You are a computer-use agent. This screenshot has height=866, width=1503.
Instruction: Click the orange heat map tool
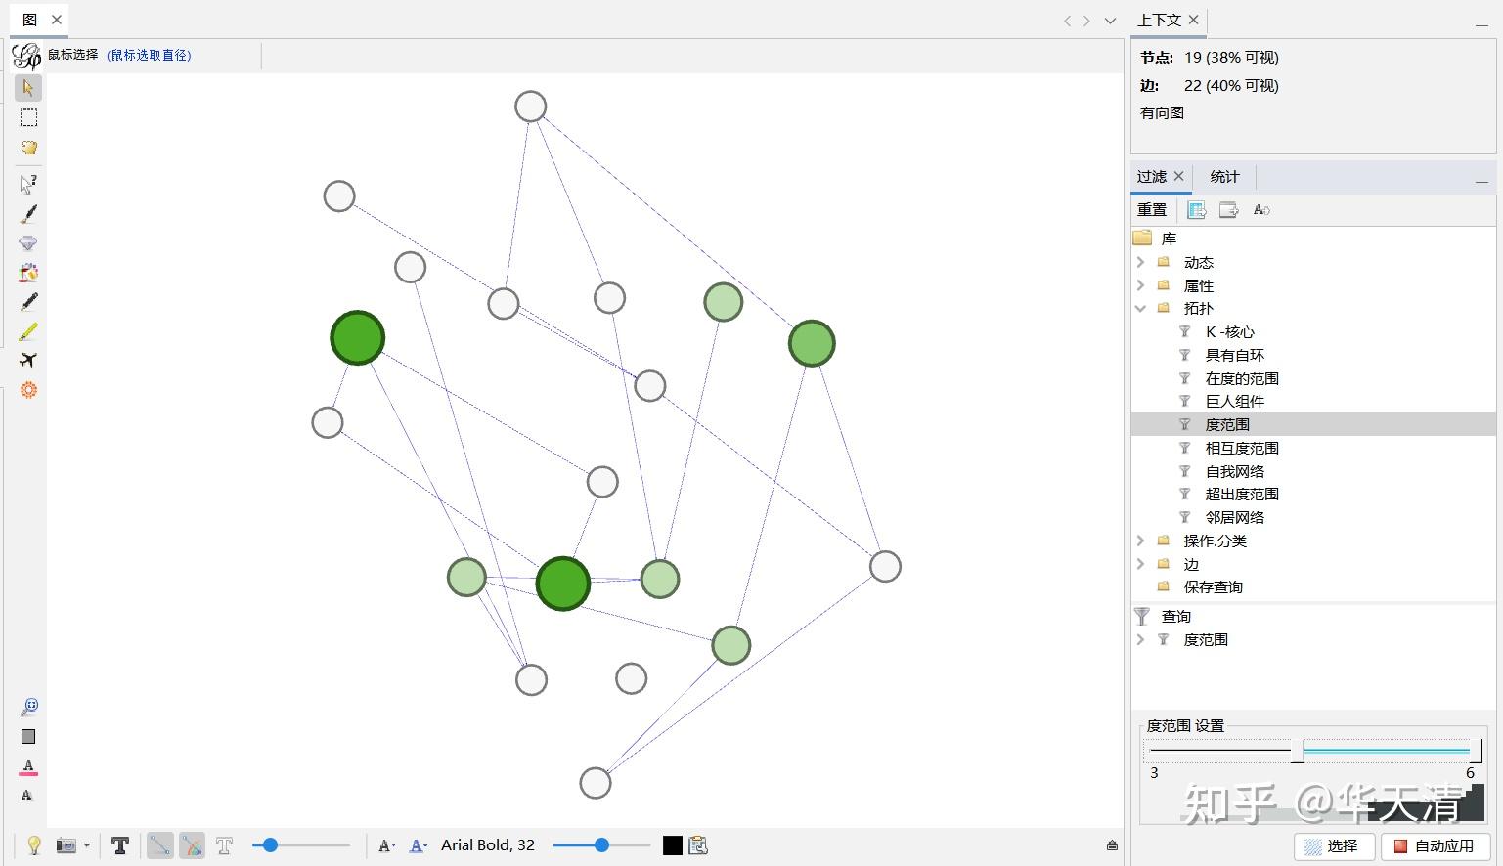click(x=28, y=390)
